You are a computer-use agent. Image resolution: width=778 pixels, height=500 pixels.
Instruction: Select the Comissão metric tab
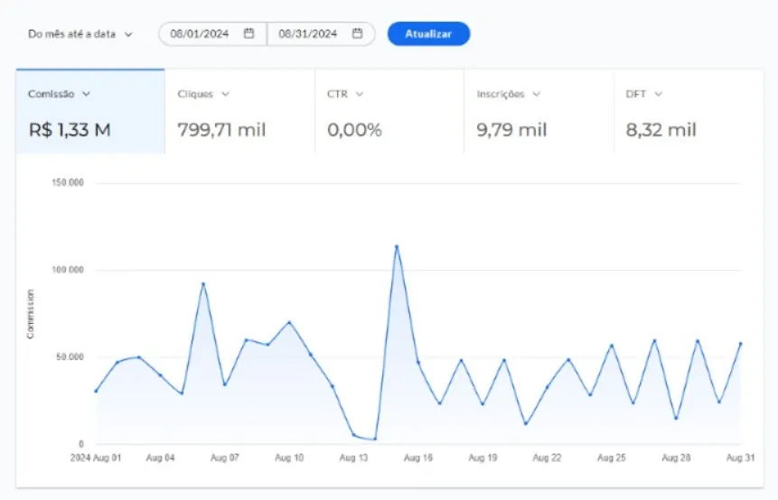click(x=90, y=112)
